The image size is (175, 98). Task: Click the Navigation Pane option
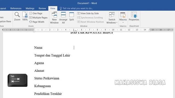click(5, 21)
